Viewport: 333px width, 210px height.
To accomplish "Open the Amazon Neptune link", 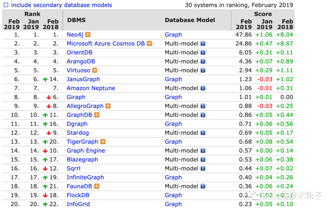I will (x=91, y=88).
